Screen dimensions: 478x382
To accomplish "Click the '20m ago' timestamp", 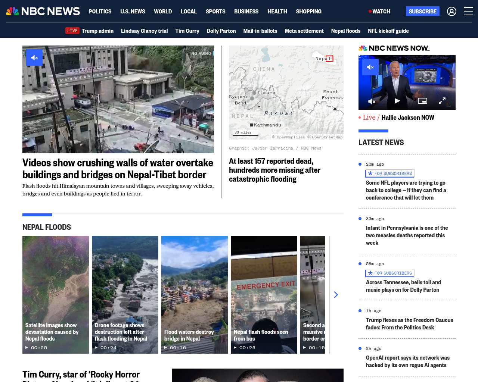I will coord(375,164).
